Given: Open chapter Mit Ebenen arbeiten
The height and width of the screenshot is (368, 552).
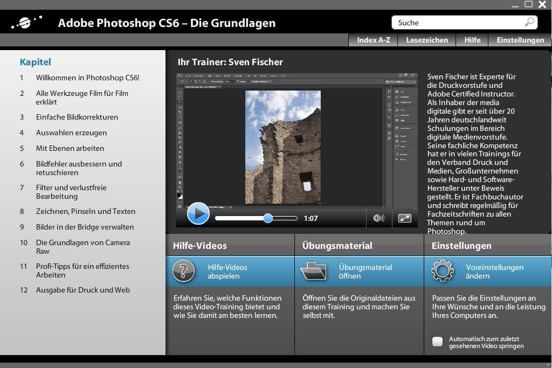Looking at the screenshot, I should pyautogui.click(x=70, y=148).
